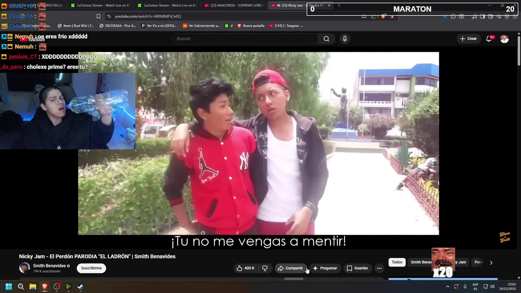
Task: Open Leo AI sparkle icon in toolbar
Action: (x=499, y=16)
